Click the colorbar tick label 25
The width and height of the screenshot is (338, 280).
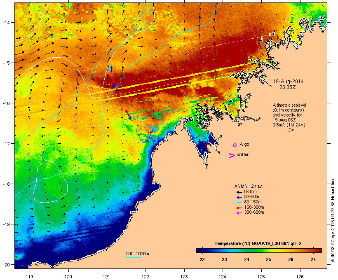tap(268, 259)
